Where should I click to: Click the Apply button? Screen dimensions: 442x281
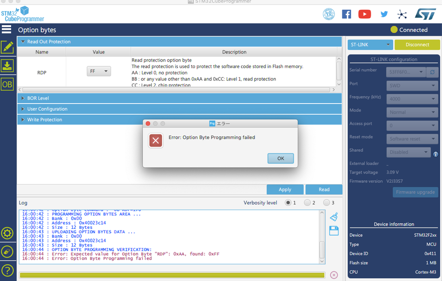(285, 189)
